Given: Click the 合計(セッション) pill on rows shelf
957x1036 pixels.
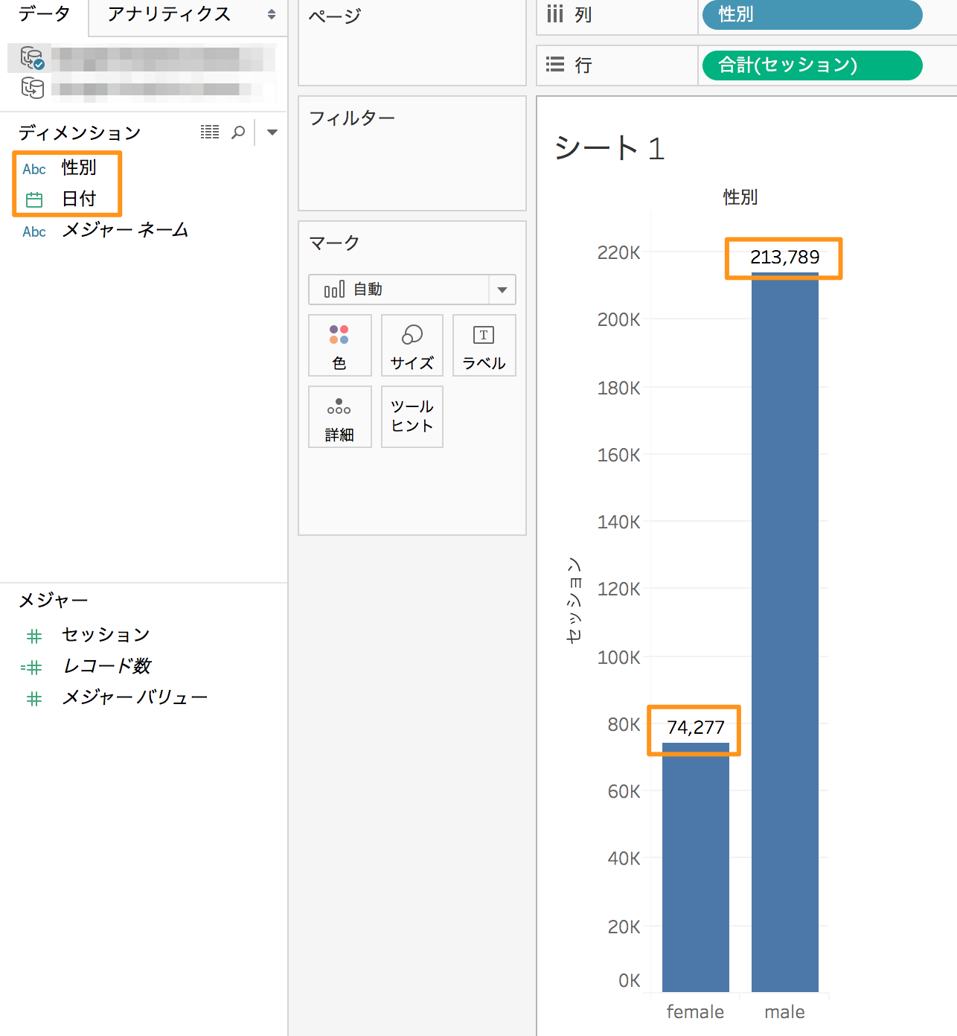Looking at the screenshot, I should pyautogui.click(x=812, y=65).
